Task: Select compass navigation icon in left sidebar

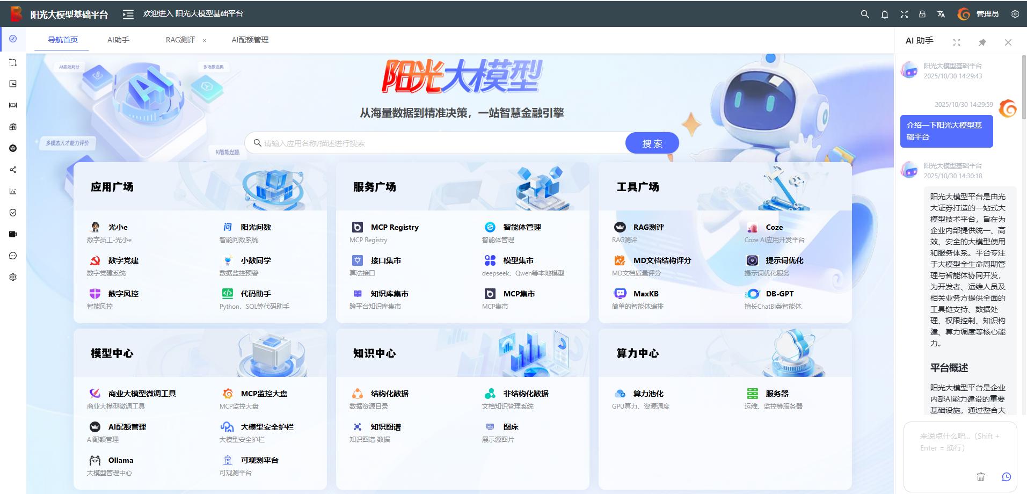Action: click(x=13, y=39)
